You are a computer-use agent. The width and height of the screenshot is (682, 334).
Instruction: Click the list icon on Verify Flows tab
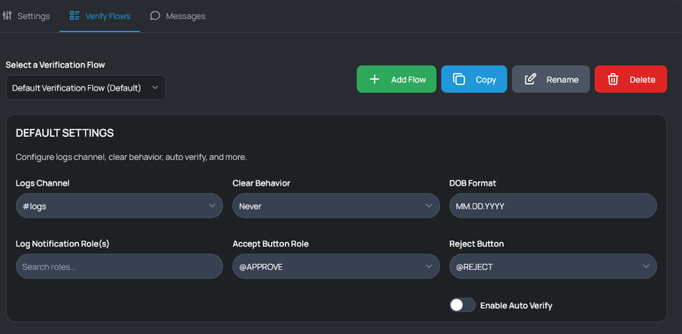pos(75,16)
